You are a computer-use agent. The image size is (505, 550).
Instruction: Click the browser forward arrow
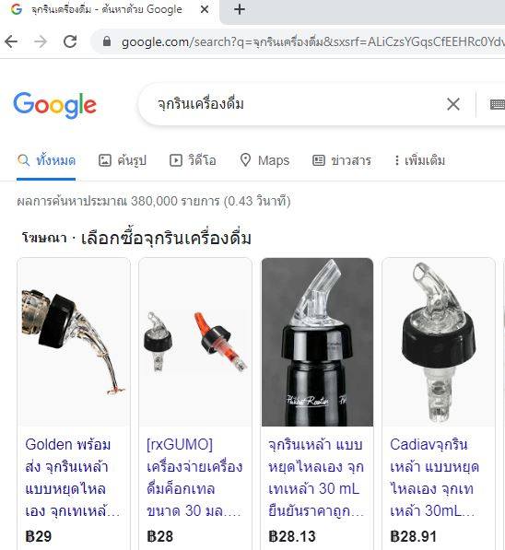click(41, 41)
